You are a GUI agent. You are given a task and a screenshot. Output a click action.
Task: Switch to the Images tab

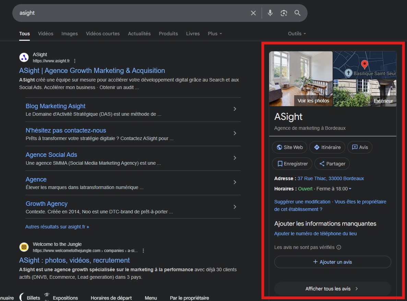pyautogui.click(x=70, y=34)
